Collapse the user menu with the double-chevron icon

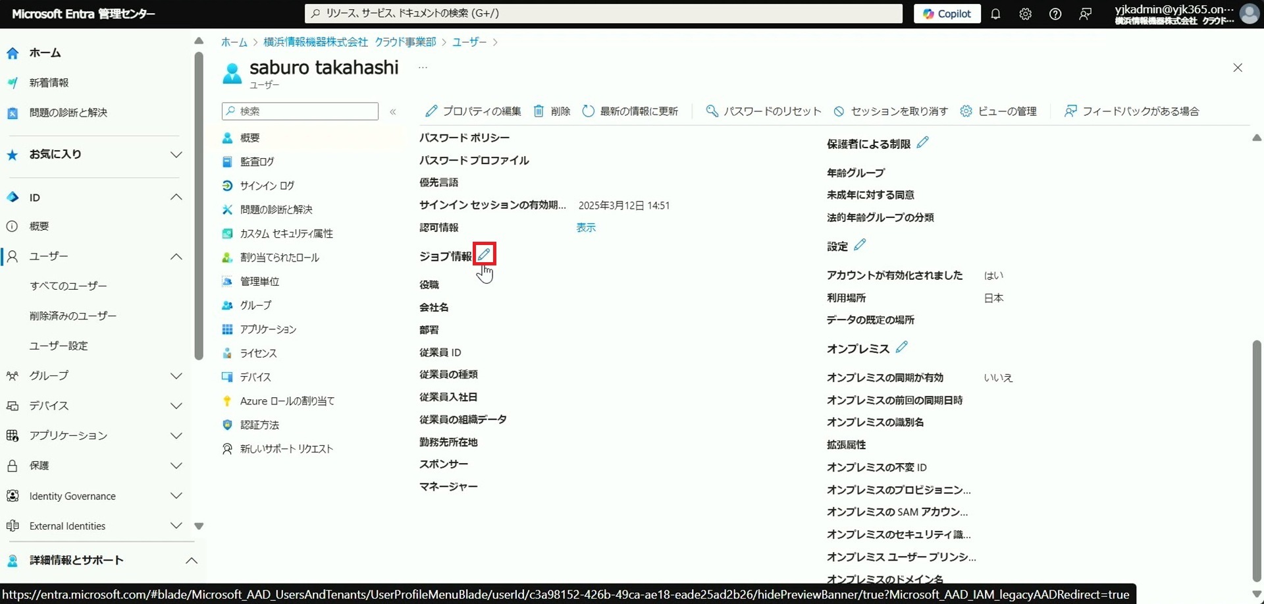[393, 112]
